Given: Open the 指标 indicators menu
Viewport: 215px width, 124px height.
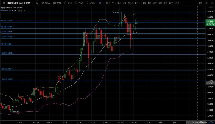Looking at the screenshot, I should pyautogui.click(x=46, y=3).
